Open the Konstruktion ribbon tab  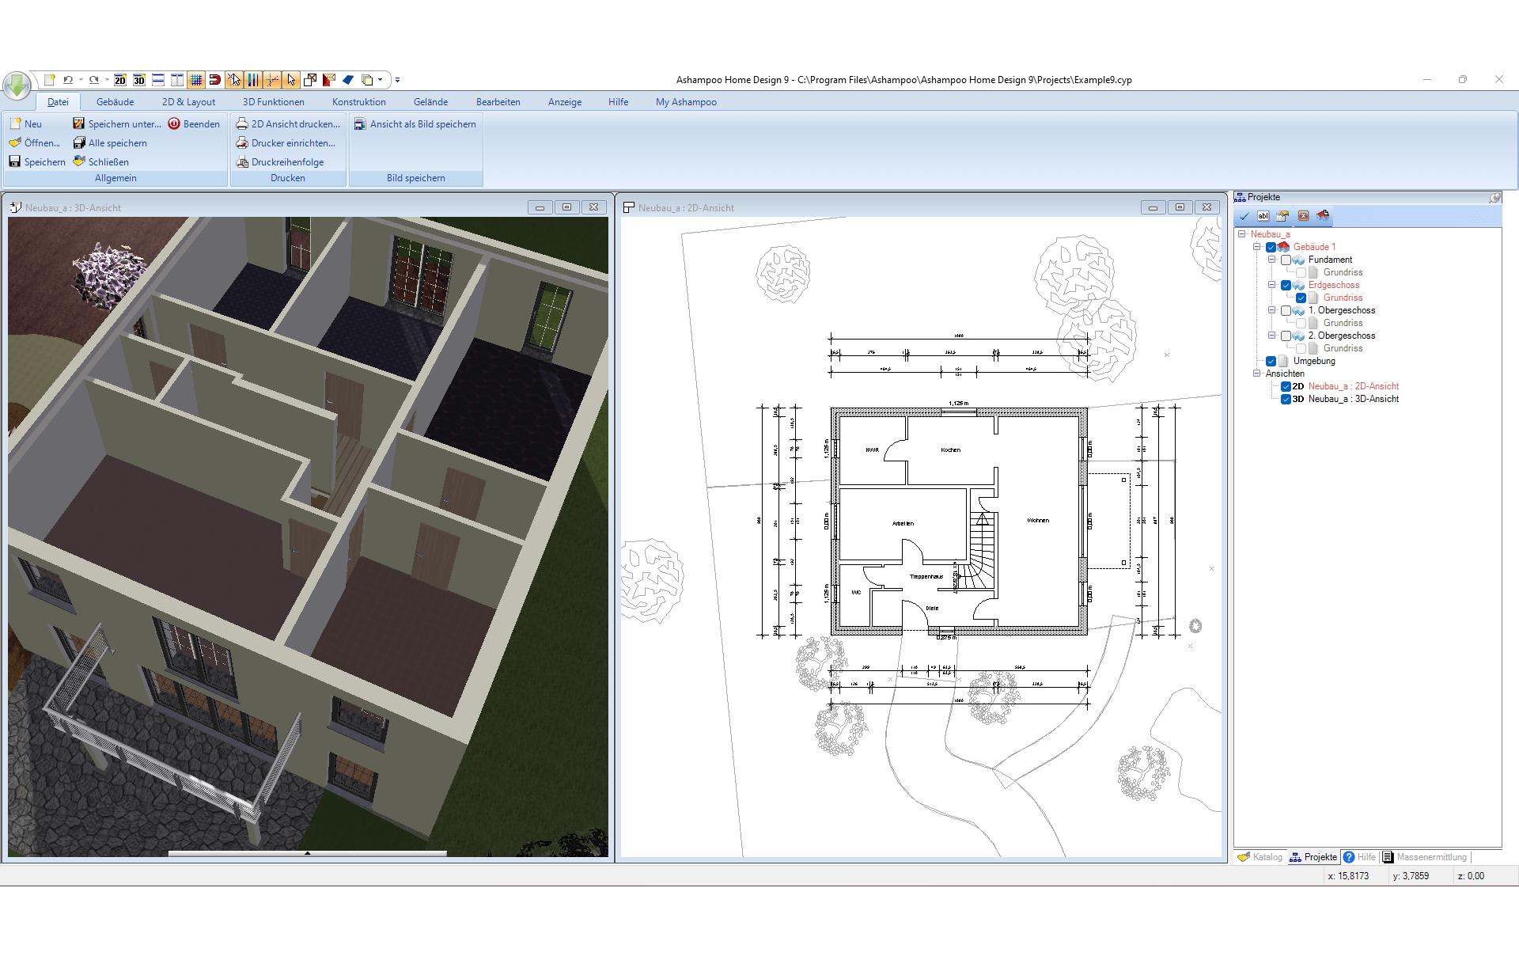click(x=358, y=102)
